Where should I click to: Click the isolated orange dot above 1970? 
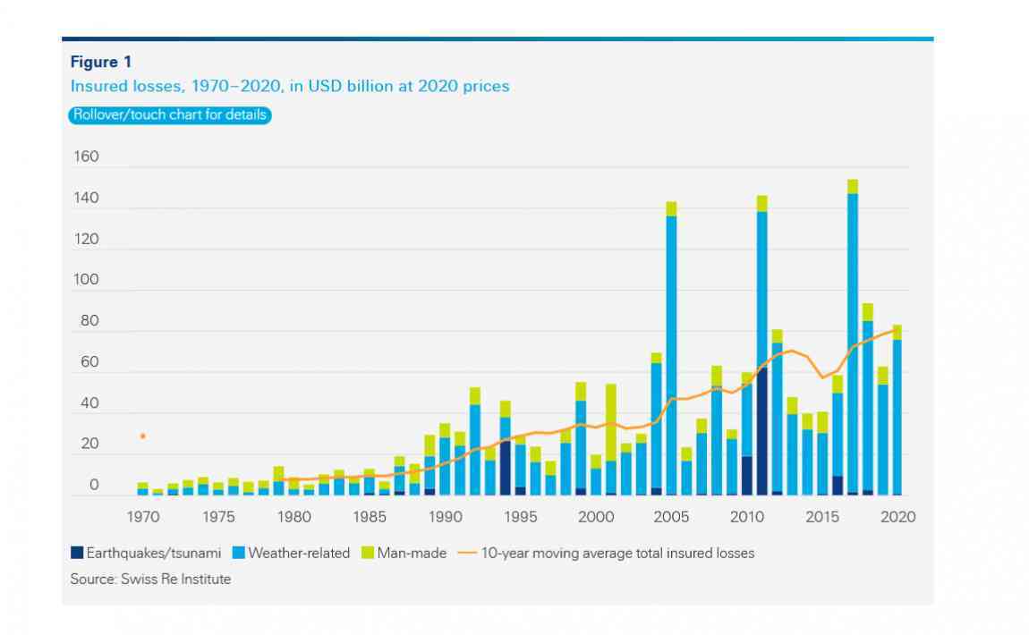tap(142, 436)
